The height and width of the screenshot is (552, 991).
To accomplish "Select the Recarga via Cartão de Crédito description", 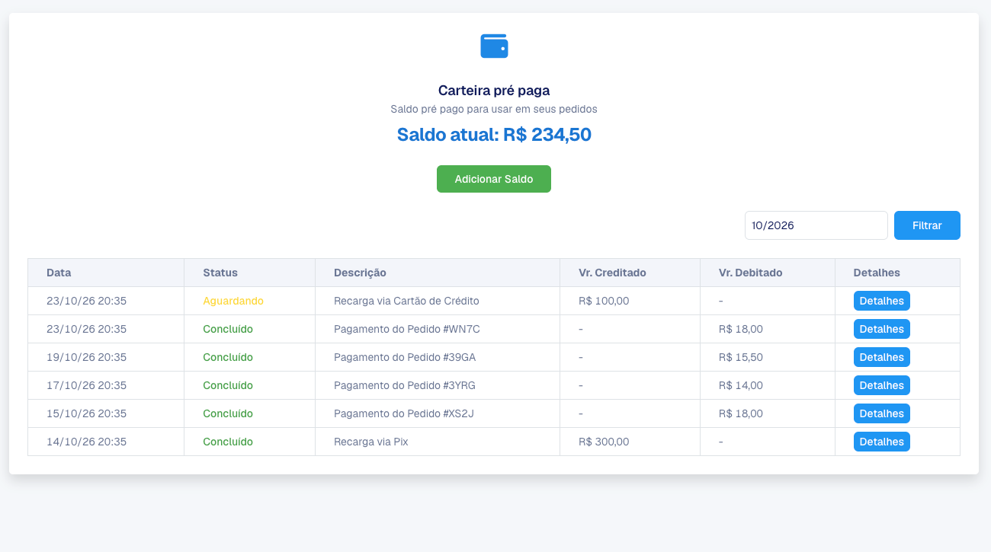I will point(406,301).
